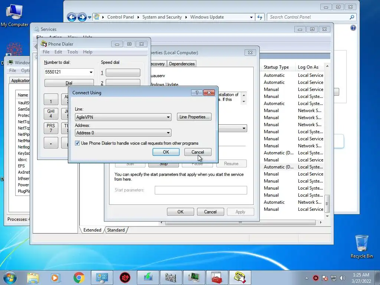Expand address bar history dropdown arrow
This screenshot has width=380, height=285.
(x=251, y=17)
